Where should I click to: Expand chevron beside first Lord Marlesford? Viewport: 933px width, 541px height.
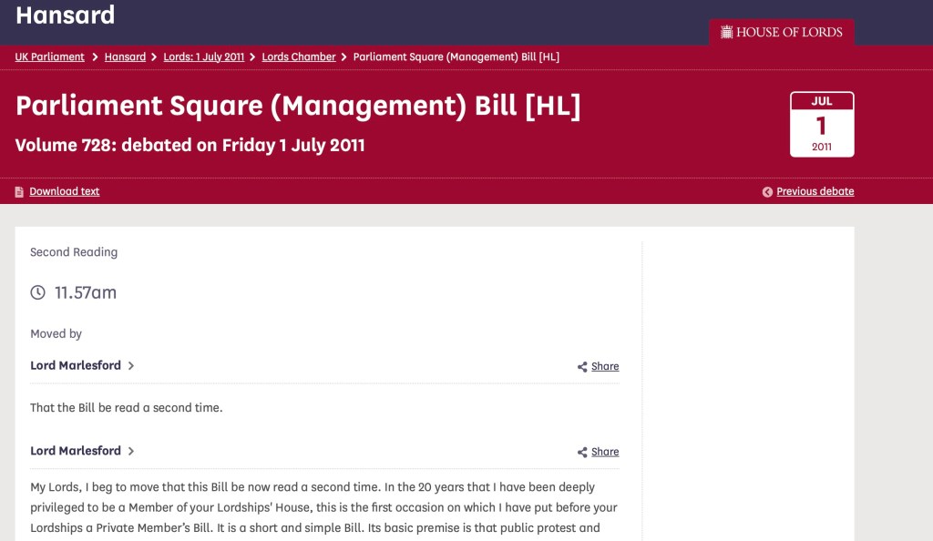(x=131, y=366)
